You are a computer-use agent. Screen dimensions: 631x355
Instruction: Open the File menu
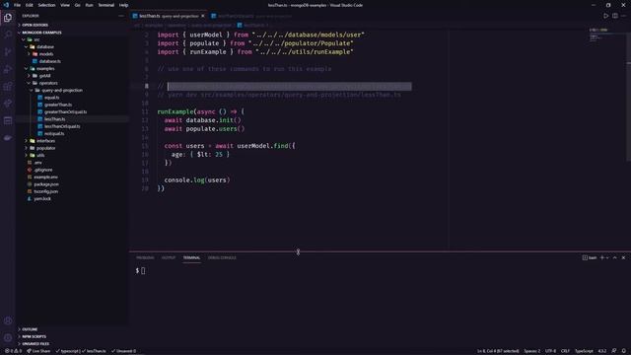point(17,5)
